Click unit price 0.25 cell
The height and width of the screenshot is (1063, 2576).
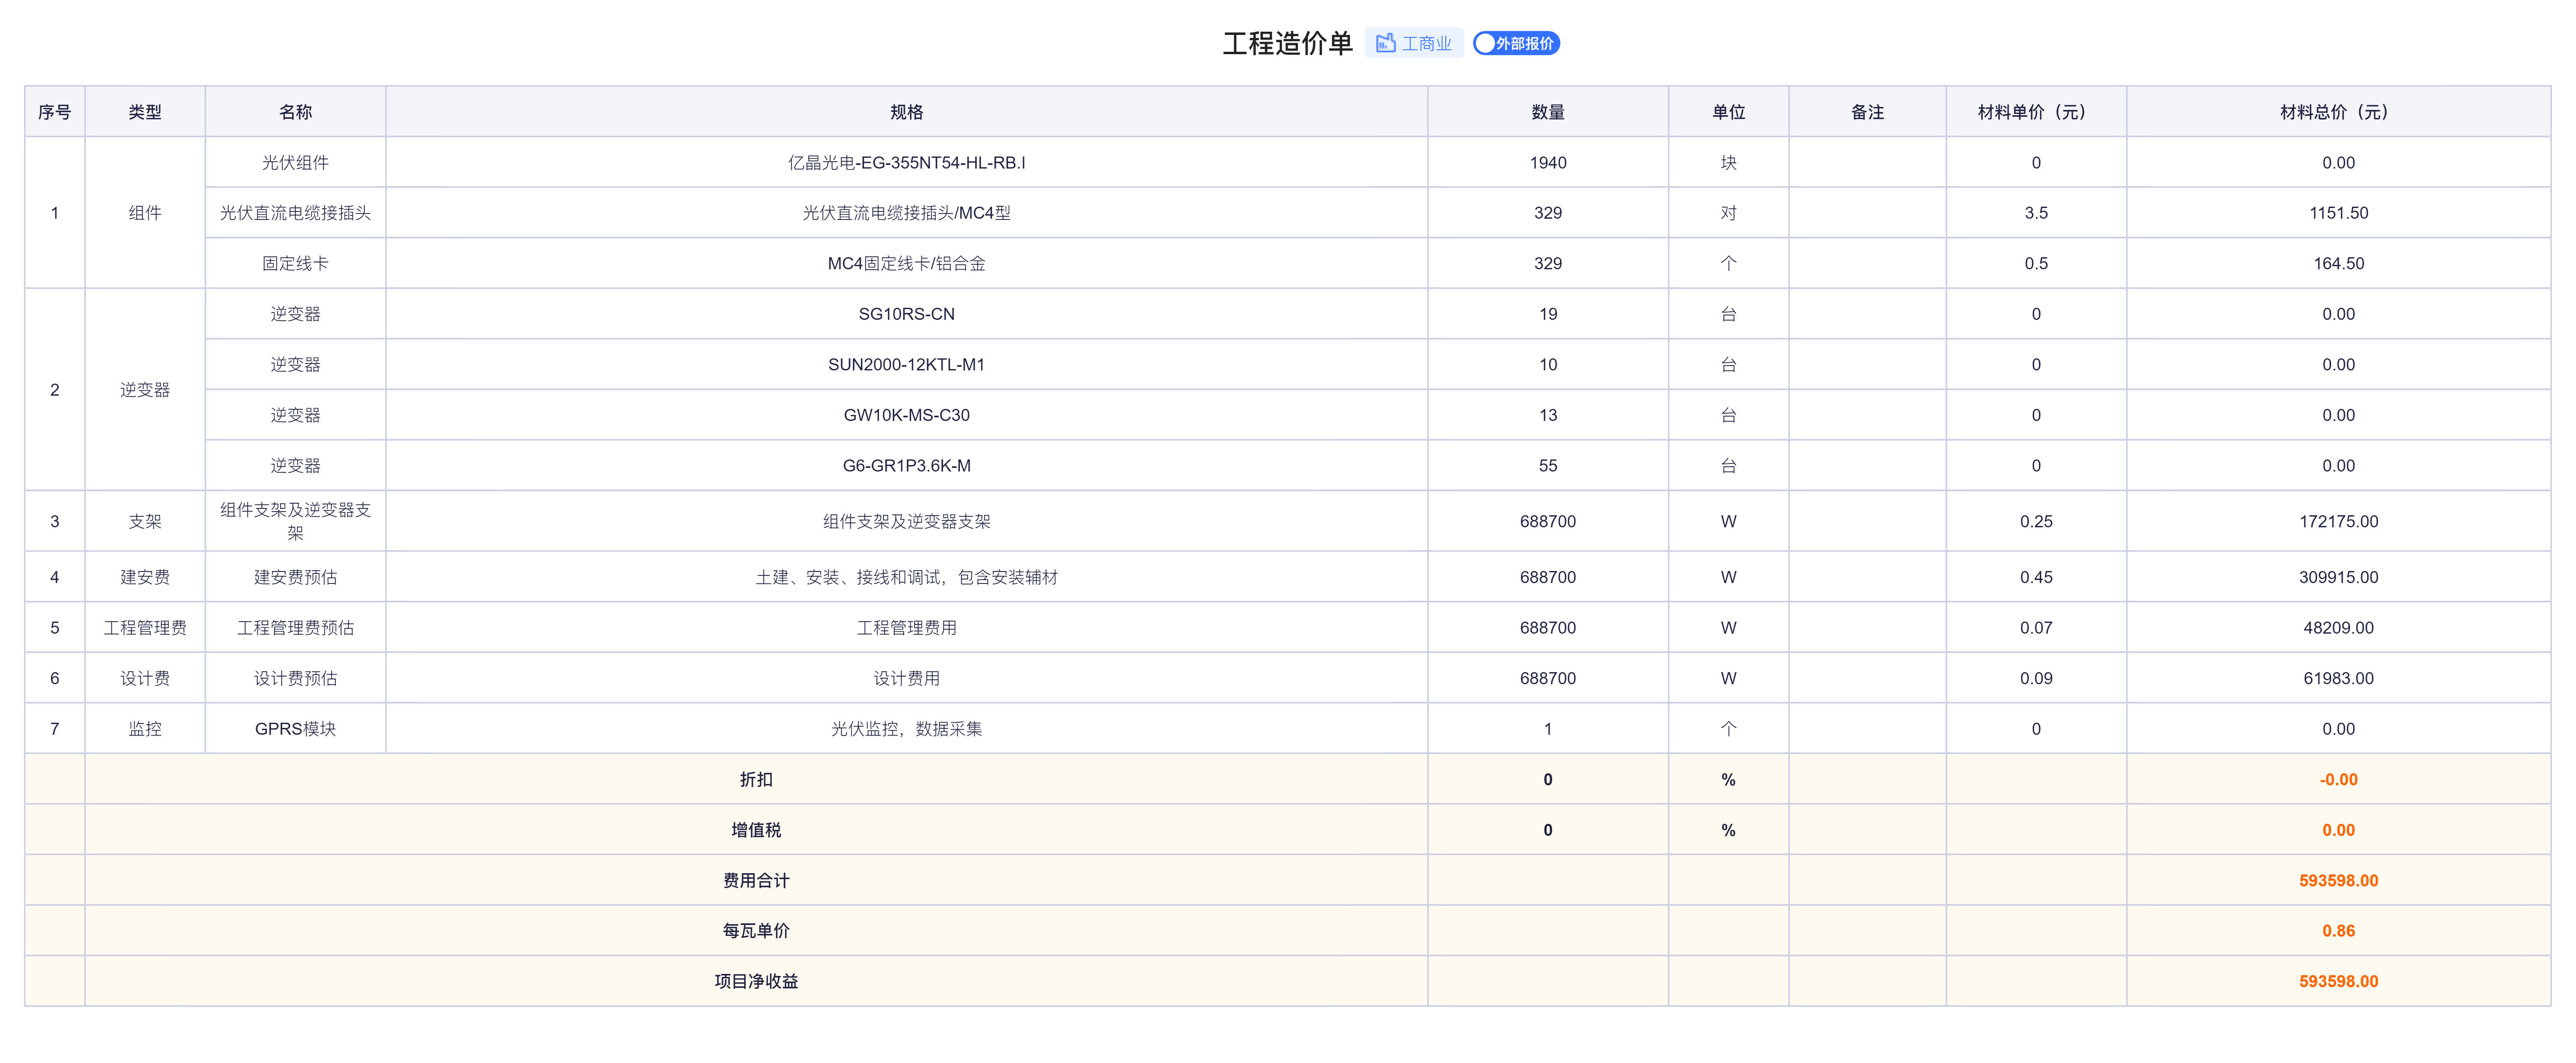pos(2036,521)
